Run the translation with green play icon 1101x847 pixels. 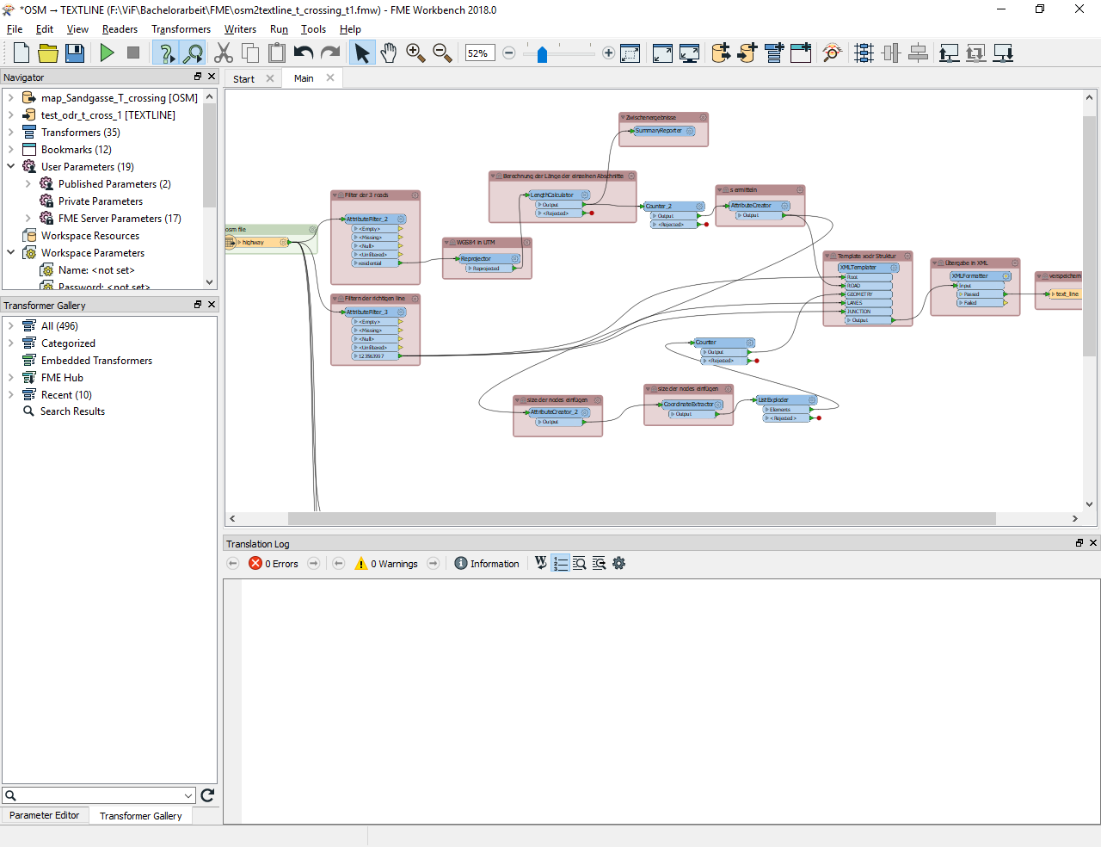[x=107, y=53]
